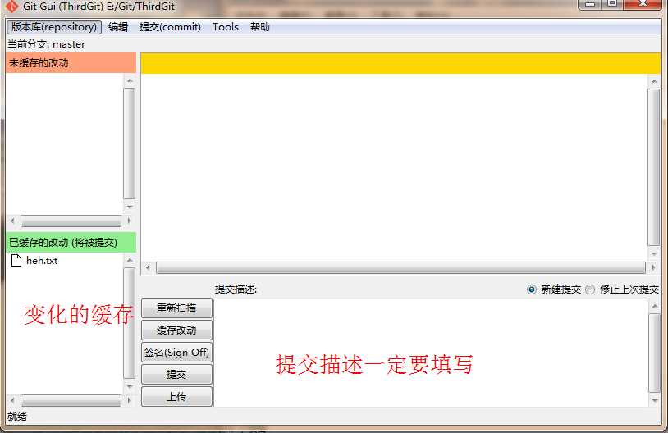This screenshot has width=668, height=433.
Task: Click the 已缓存的改动 (将被提交) header
Action: (x=71, y=243)
